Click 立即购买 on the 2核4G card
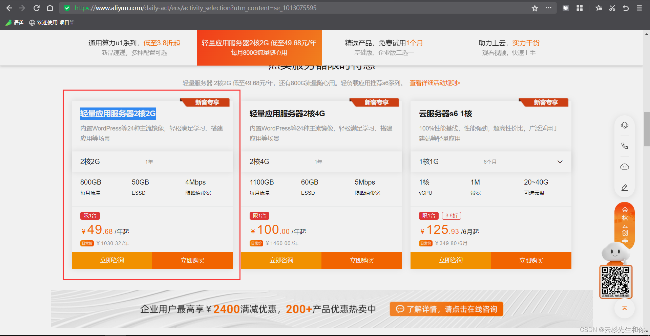This screenshot has width=650, height=336. [362, 260]
